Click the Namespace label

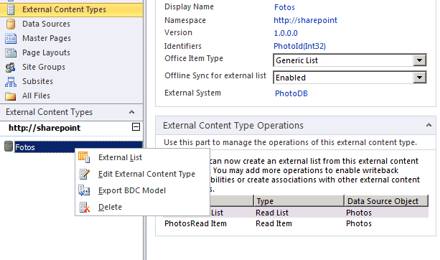coord(185,20)
